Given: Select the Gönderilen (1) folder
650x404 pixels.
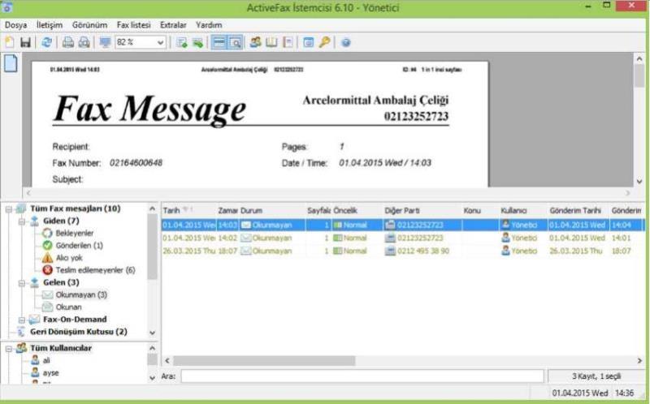Looking at the screenshot, I should (79, 246).
